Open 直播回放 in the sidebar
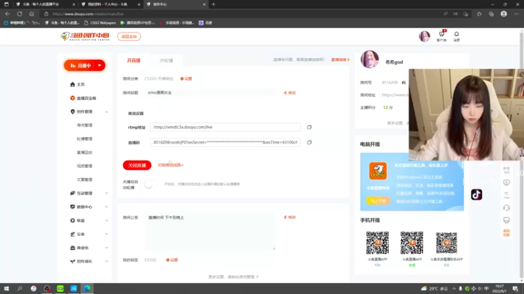524x294 pixels. [84, 153]
